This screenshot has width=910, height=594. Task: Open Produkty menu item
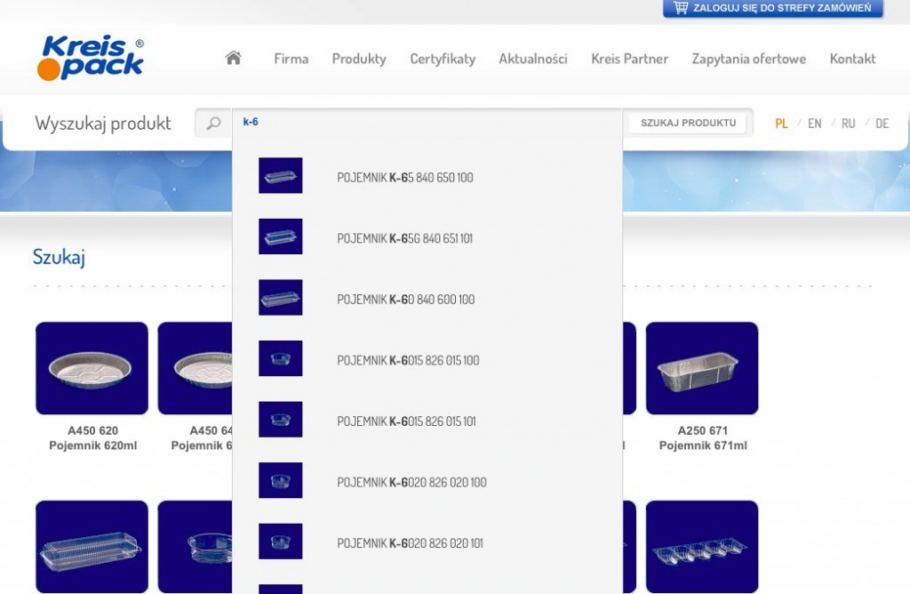coord(359,59)
